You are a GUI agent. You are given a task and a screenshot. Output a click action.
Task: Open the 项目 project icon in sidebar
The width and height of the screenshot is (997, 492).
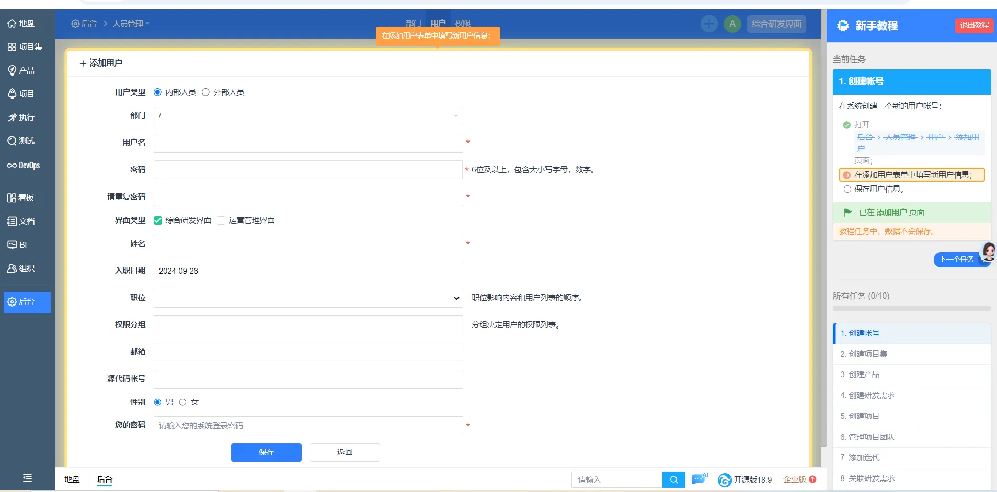pyautogui.click(x=12, y=94)
